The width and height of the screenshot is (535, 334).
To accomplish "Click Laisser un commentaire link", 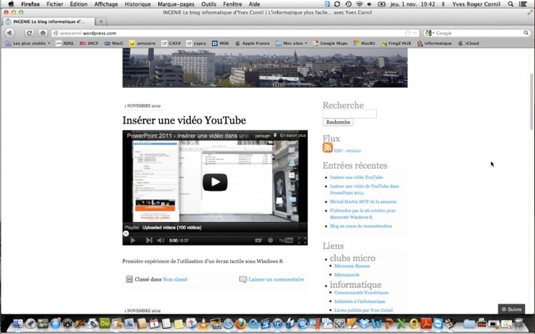I will coord(276,279).
